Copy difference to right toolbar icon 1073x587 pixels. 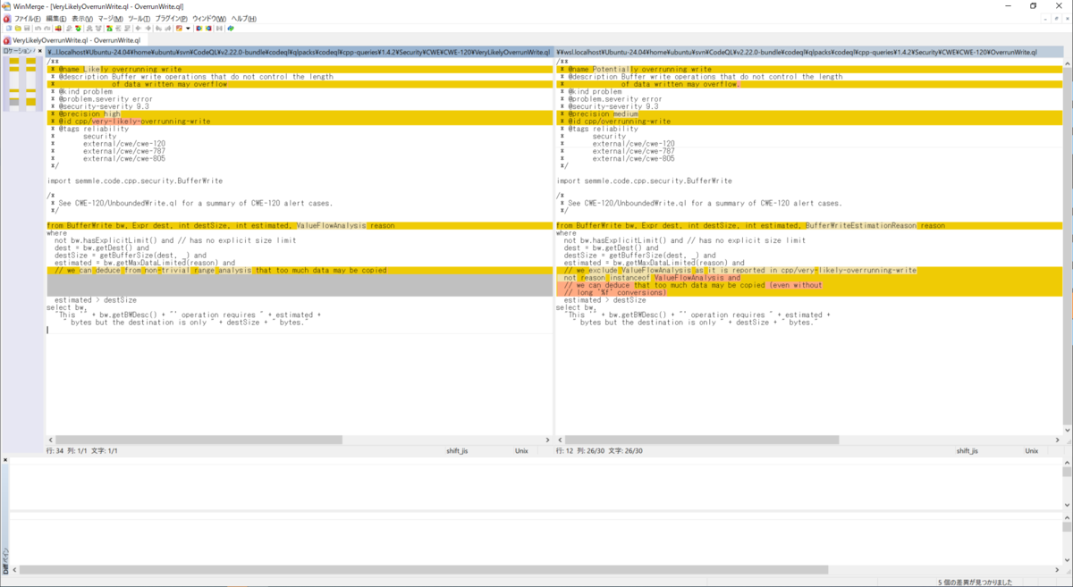tap(138, 28)
